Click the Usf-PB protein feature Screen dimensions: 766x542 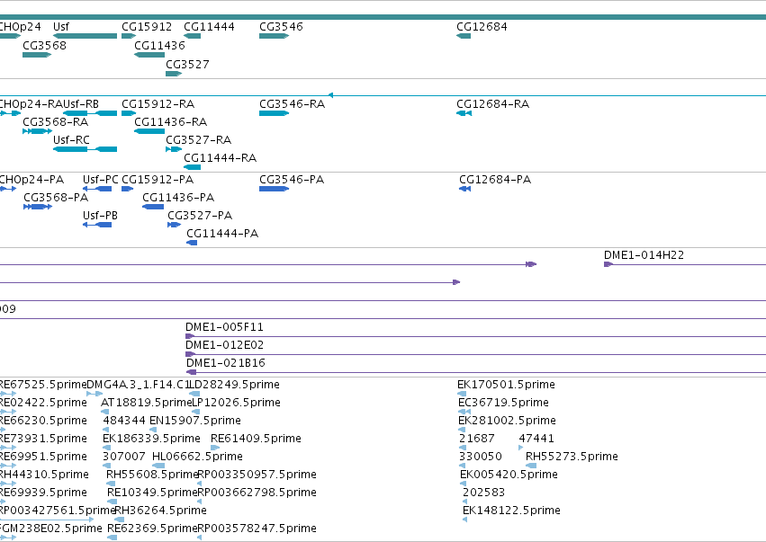(97, 225)
